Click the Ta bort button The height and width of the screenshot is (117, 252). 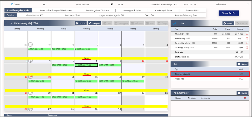point(81,23)
